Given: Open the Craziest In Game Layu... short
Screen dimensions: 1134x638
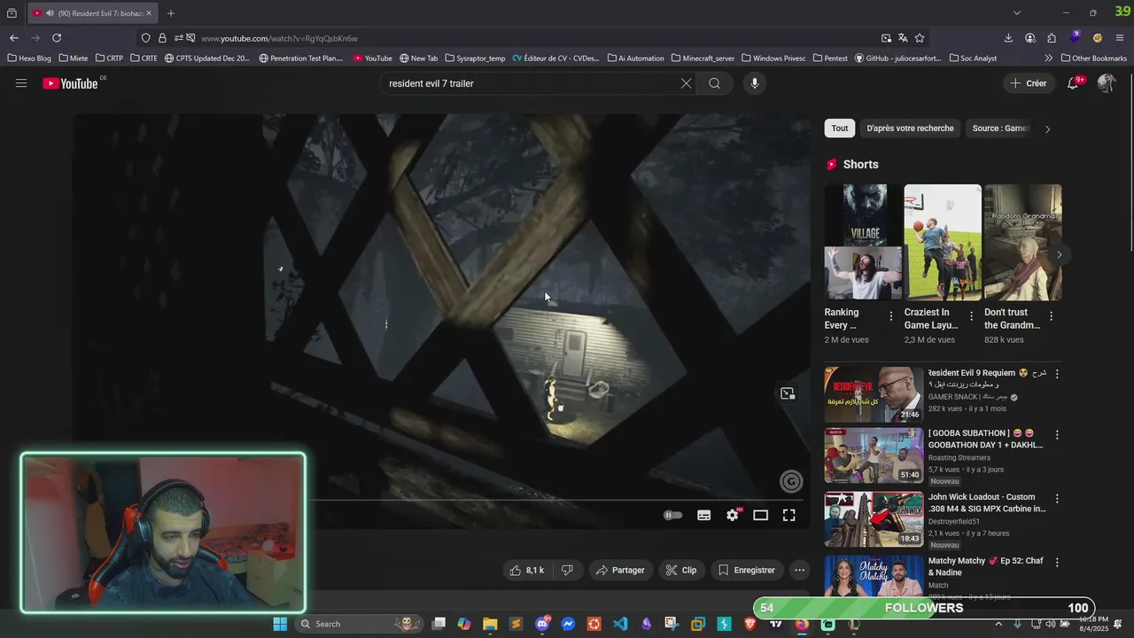Looking at the screenshot, I should [943, 242].
